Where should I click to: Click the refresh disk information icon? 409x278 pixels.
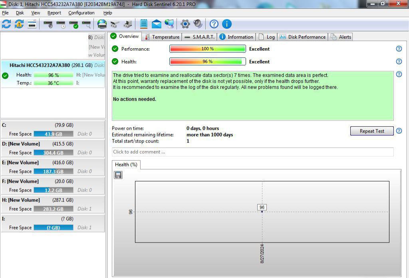pyautogui.click(x=6, y=24)
